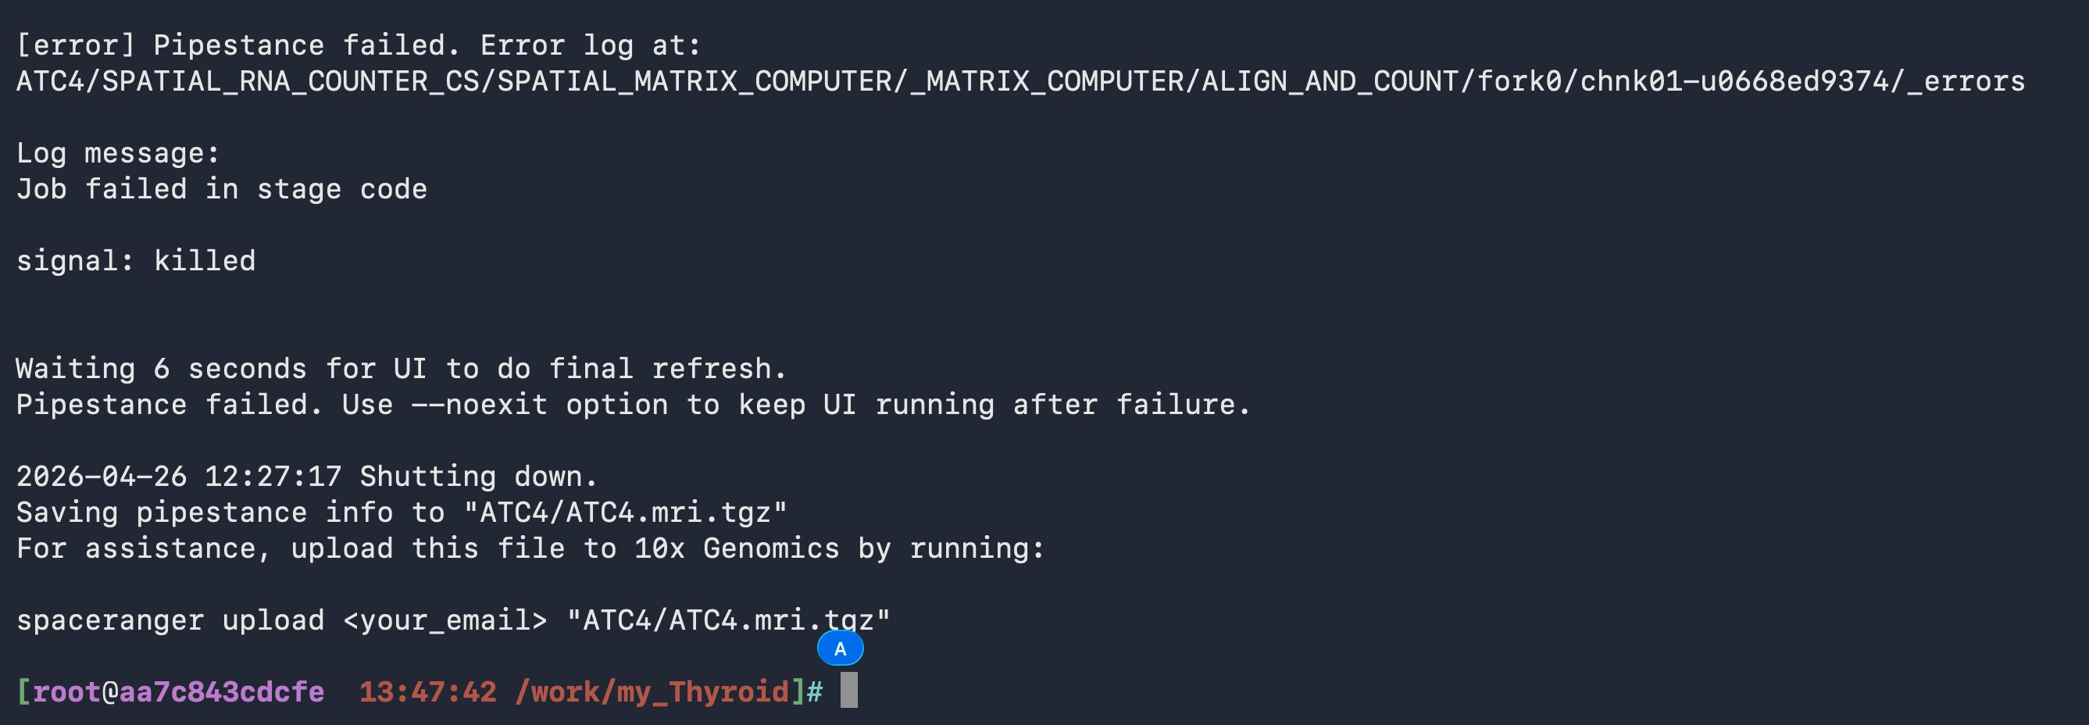The image size is (2089, 725).
Task: Click the "/work/my_Thyroid" prompt directory
Action: 652,691
